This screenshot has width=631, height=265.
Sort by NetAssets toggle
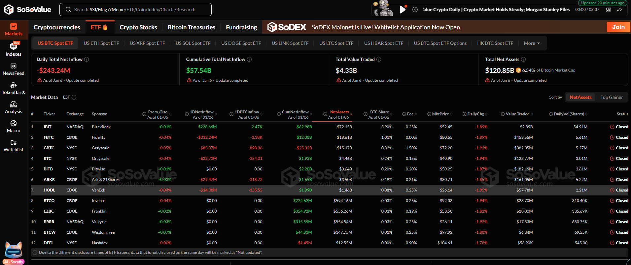tap(580, 97)
